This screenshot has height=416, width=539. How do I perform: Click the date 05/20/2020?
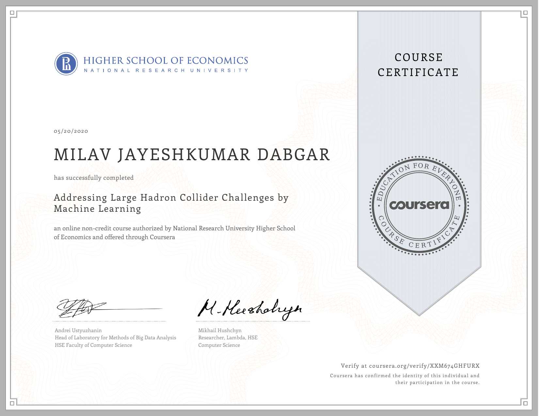tap(71, 131)
